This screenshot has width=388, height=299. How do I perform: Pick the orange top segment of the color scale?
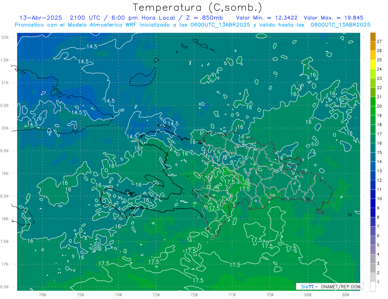373,37
